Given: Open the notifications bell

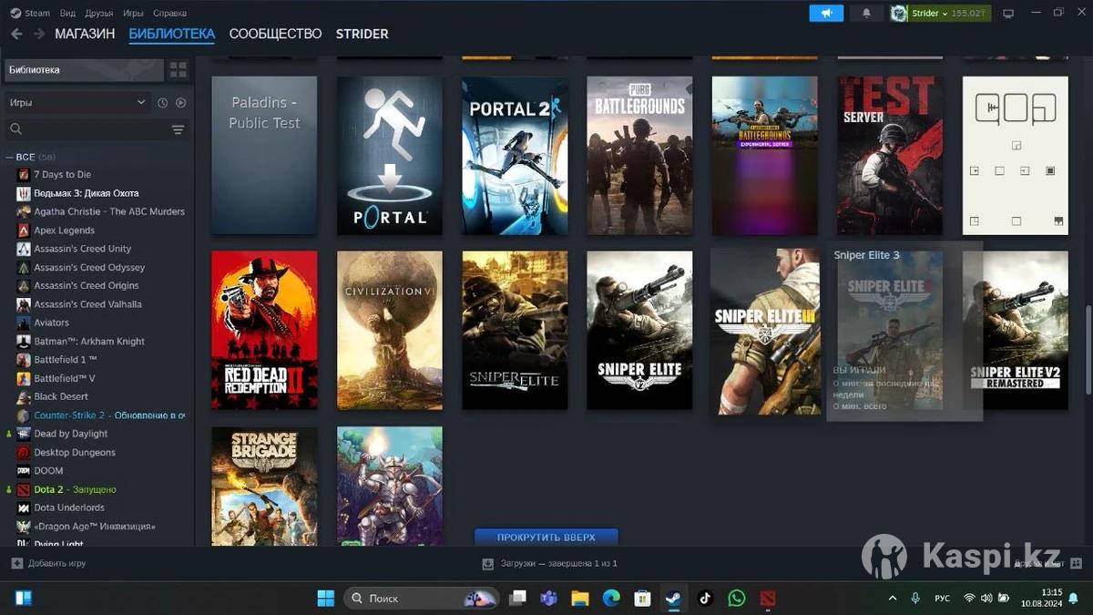Looking at the screenshot, I should [866, 13].
